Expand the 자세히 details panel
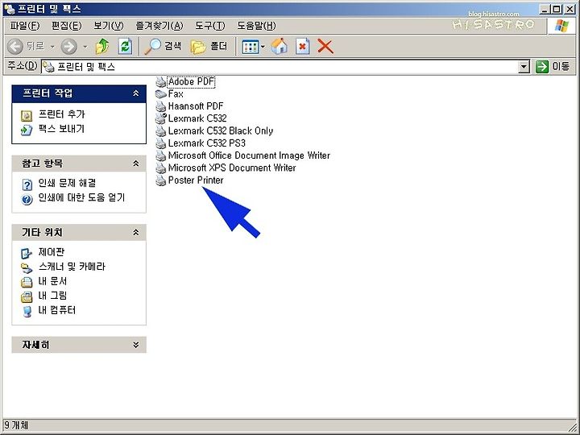Screen dimensions: 580x435 (x=136, y=345)
